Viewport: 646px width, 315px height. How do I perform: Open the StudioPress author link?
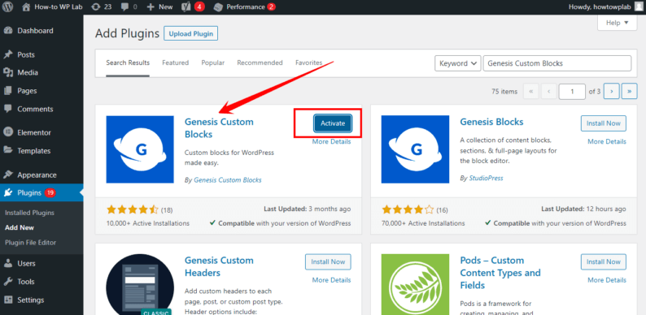pos(486,178)
